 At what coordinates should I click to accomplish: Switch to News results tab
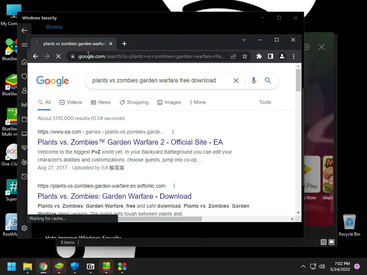(x=101, y=102)
